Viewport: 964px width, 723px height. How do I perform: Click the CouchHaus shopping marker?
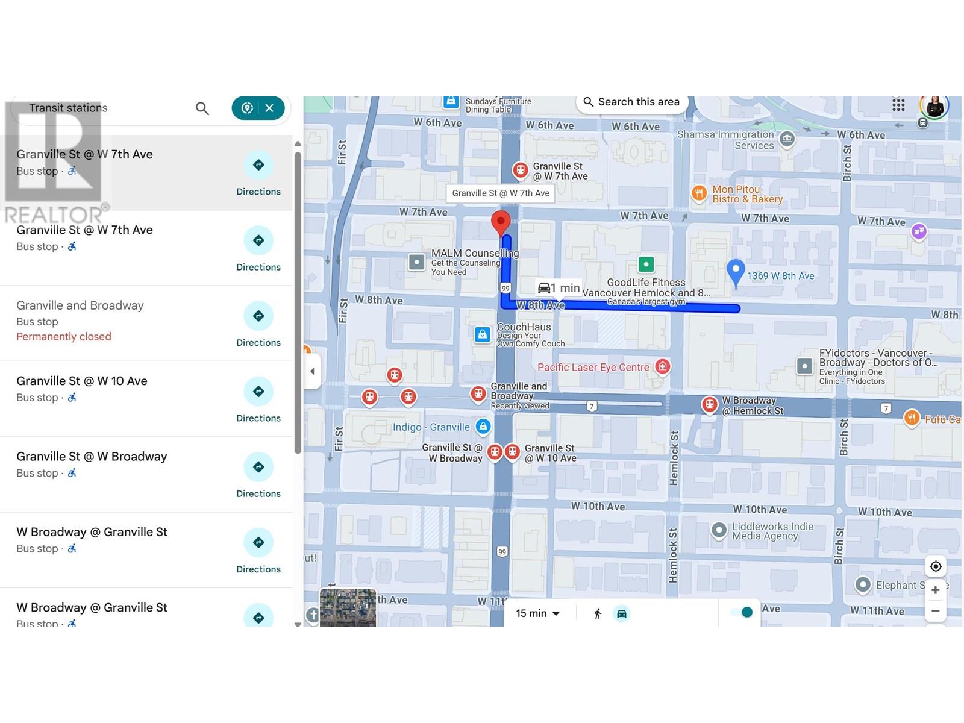tap(482, 334)
